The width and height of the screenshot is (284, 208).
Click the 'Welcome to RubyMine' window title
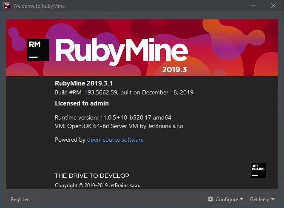pos(39,6)
